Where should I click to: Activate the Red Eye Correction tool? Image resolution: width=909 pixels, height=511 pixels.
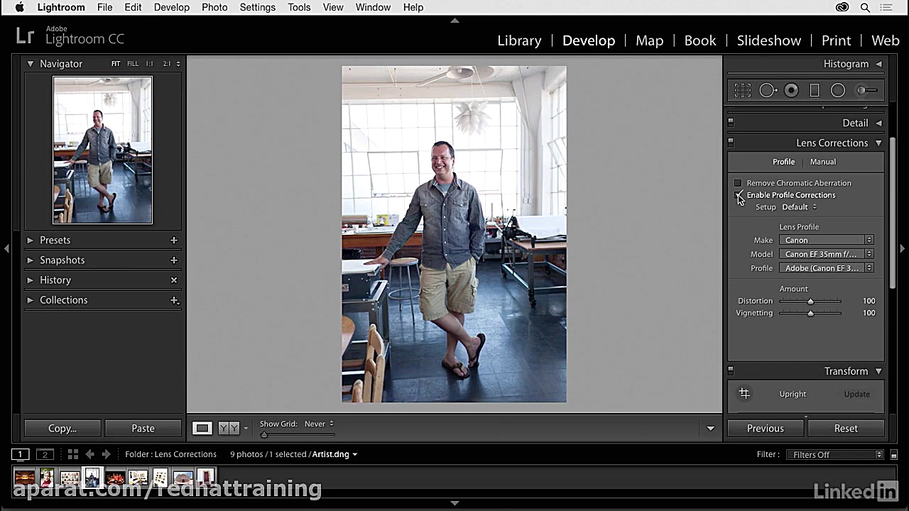(791, 90)
